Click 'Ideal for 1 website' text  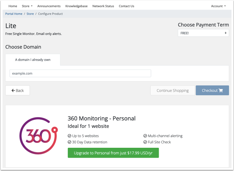tap(88, 126)
